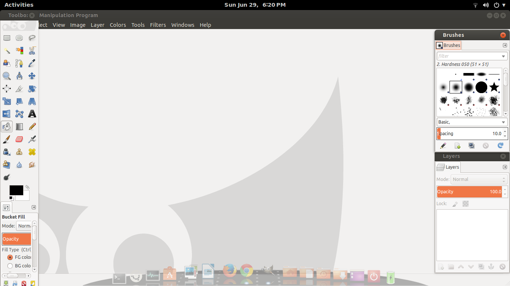Open the Brushes tab configuration menu
The image size is (510, 286).
click(505, 45)
